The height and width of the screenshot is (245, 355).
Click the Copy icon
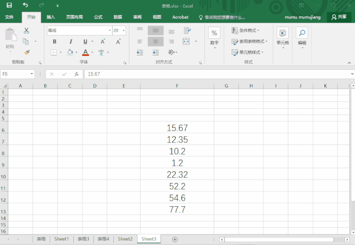(26, 42)
